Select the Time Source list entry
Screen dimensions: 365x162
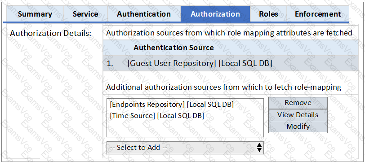point(157,115)
